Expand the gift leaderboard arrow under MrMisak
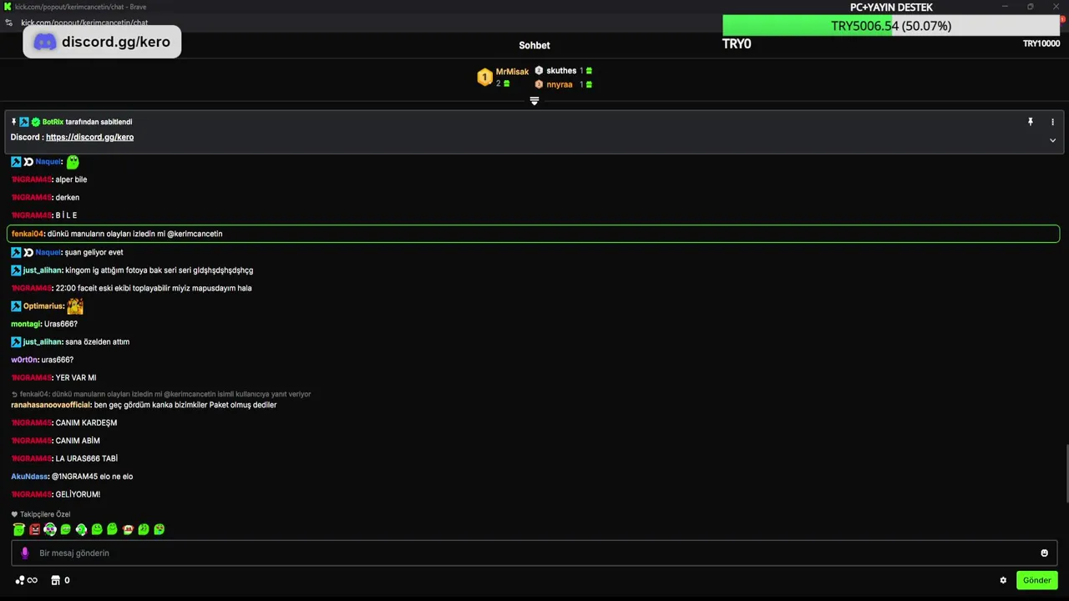This screenshot has width=1069, height=601. pos(534,101)
